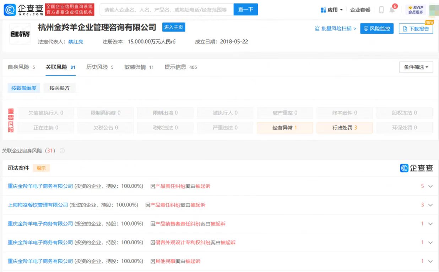
Task: Click 限制出境 0 filter
Action: click(x=165, y=113)
